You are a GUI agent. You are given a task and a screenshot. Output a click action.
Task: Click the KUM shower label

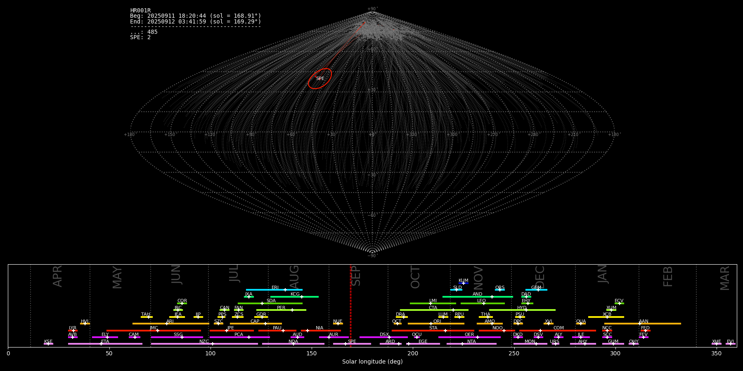[464, 281]
